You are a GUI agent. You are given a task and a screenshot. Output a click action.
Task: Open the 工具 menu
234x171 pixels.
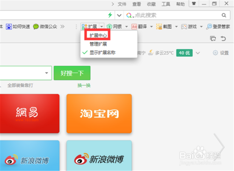pyautogui.click(x=166, y=4)
